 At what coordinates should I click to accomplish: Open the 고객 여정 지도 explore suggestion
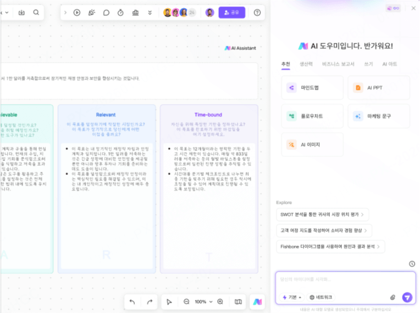click(x=324, y=230)
